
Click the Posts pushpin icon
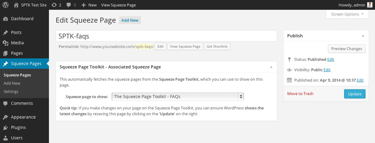pos(6,32)
